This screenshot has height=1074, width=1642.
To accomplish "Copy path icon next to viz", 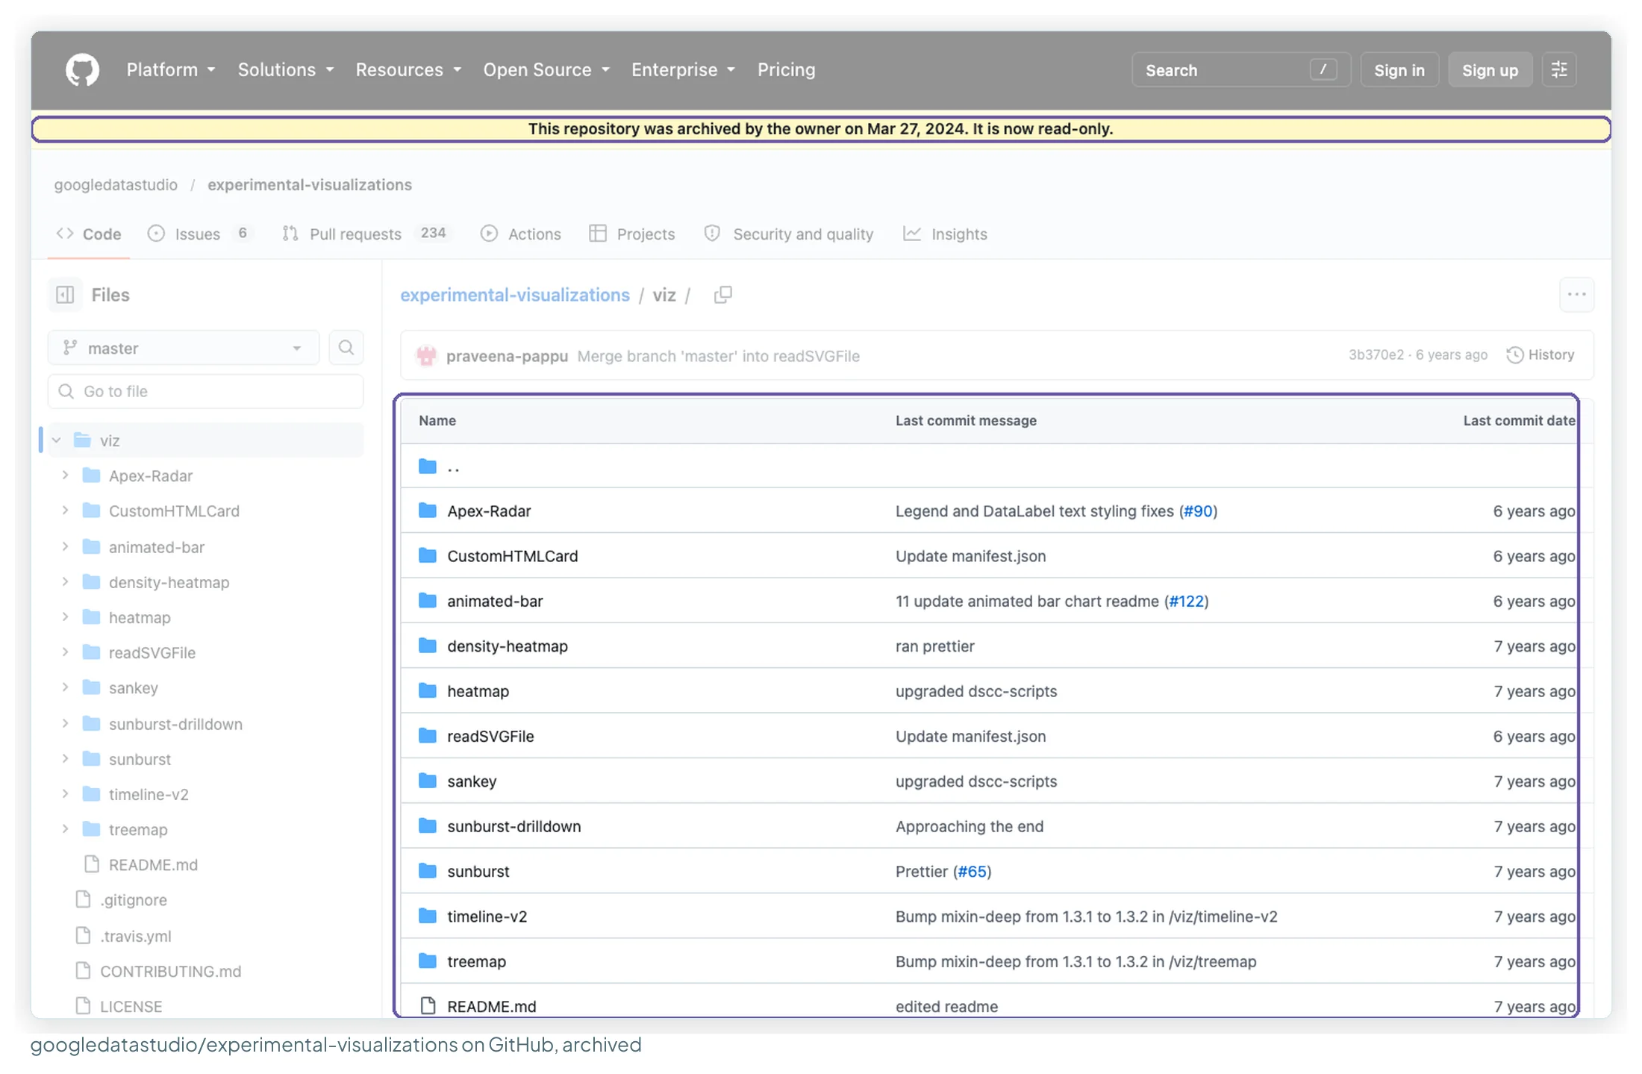I will click(722, 295).
